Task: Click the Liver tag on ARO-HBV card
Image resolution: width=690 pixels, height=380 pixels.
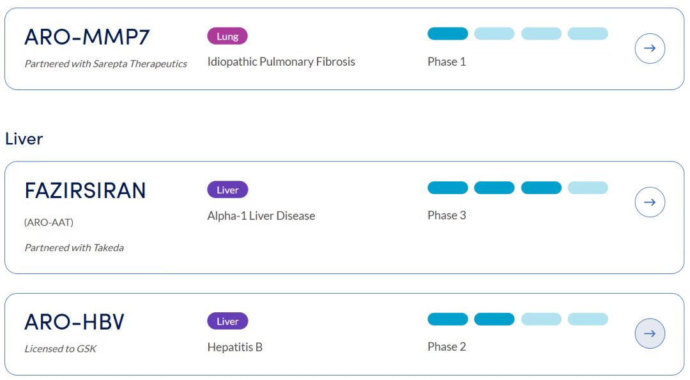Action: tap(227, 321)
